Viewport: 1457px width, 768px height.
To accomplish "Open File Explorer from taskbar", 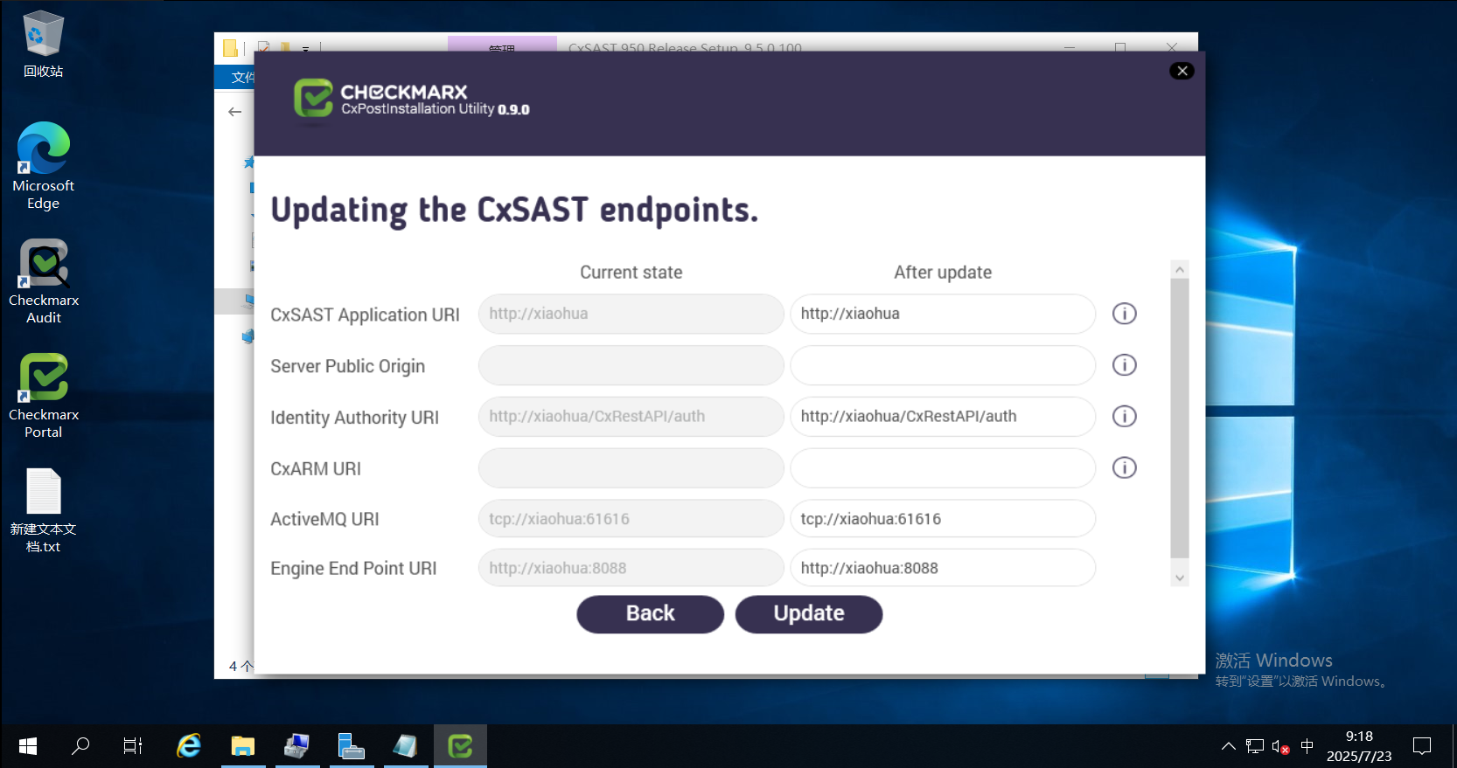I will [x=242, y=746].
